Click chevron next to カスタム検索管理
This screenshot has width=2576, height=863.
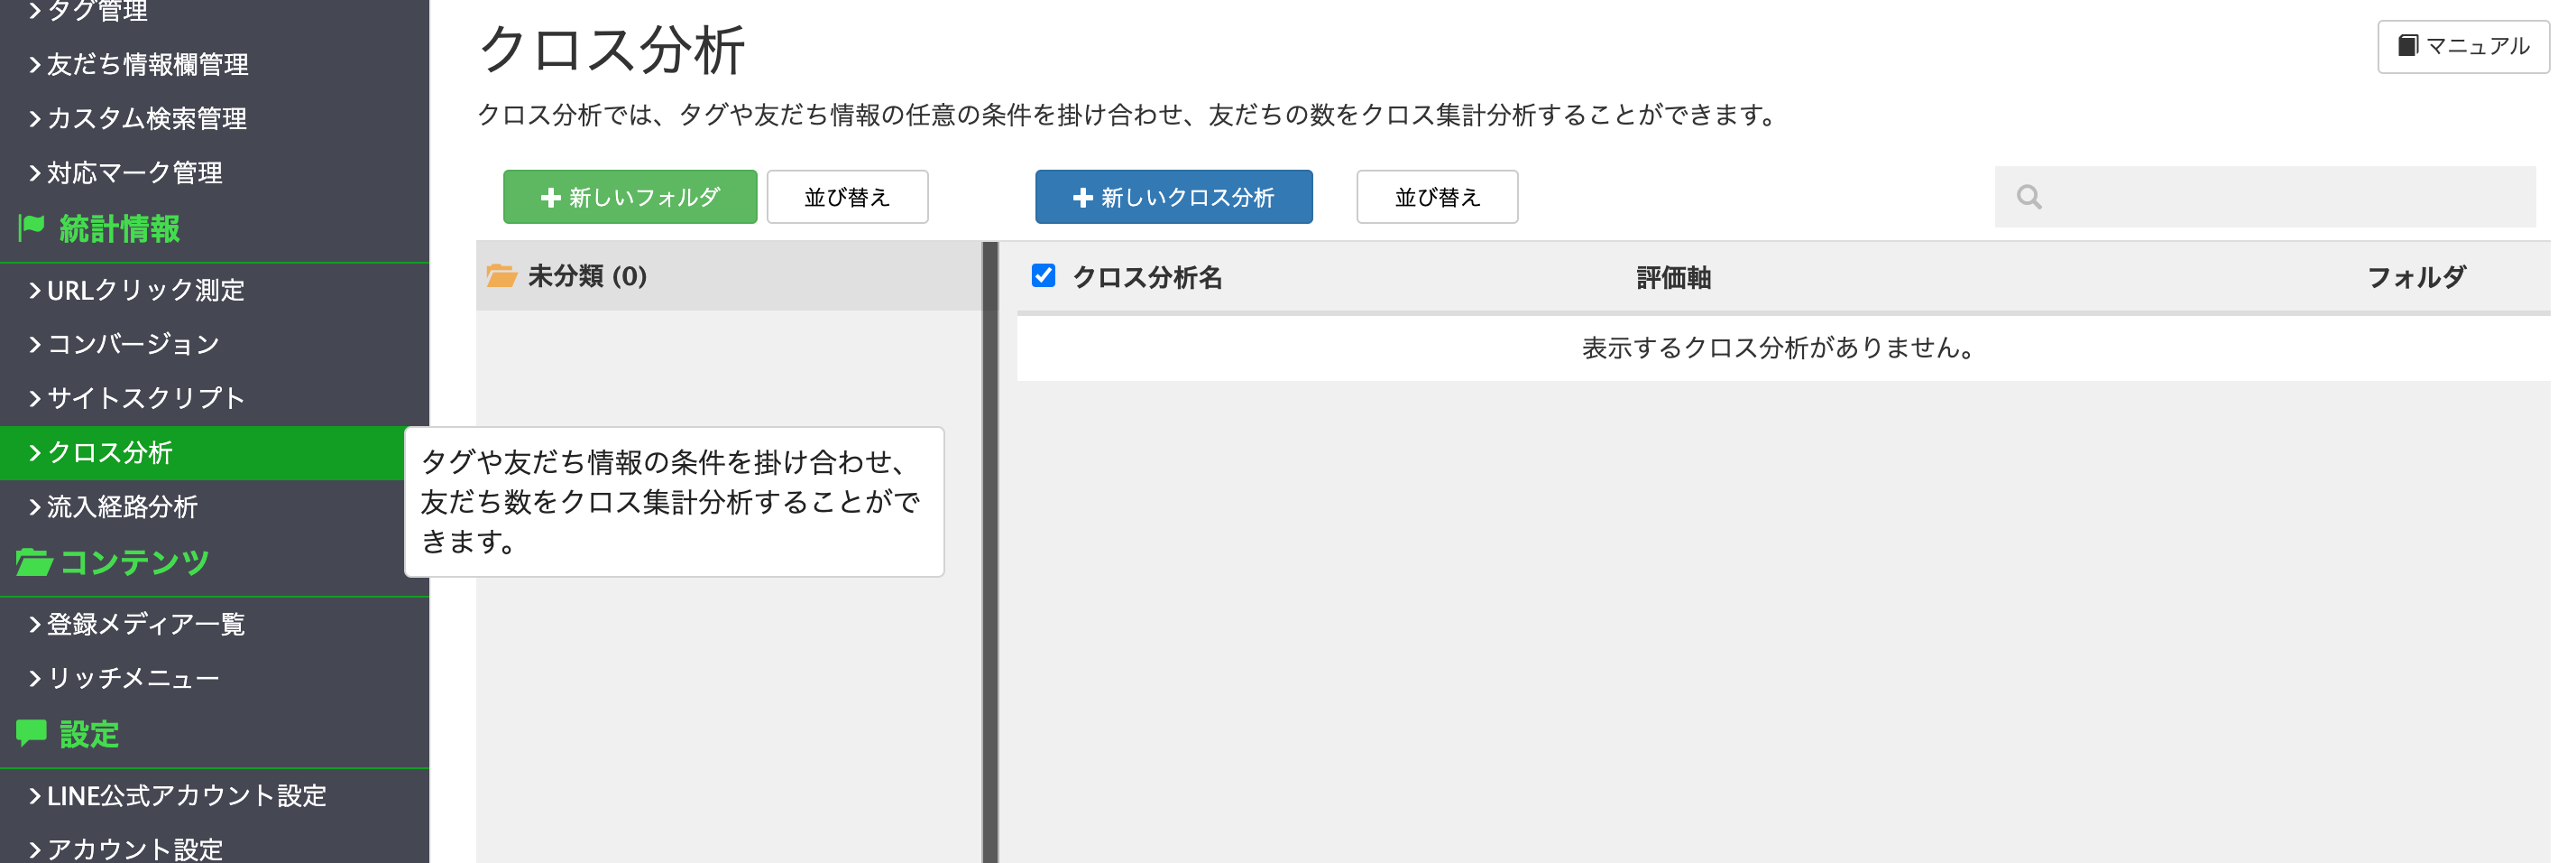pyautogui.click(x=35, y=119)
